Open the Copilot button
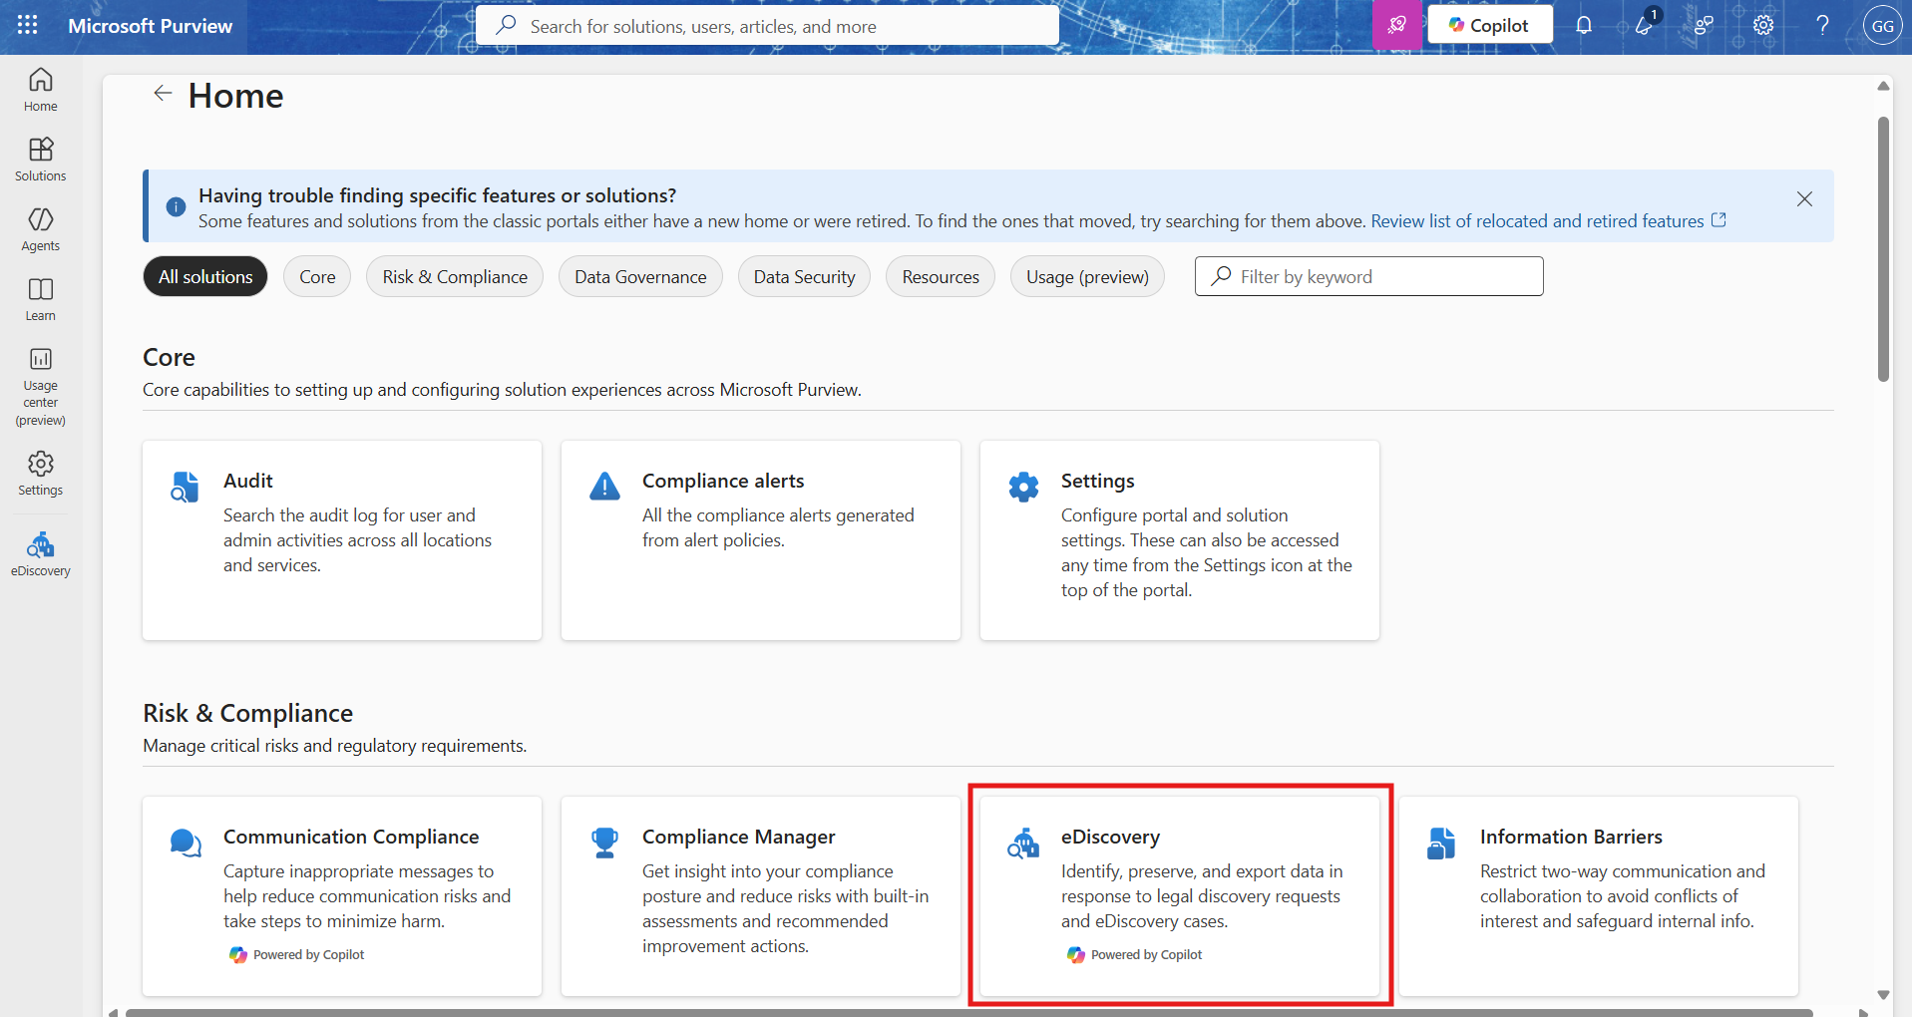This screenshot has height=1017, width=1912. [x=1490, y=25]
